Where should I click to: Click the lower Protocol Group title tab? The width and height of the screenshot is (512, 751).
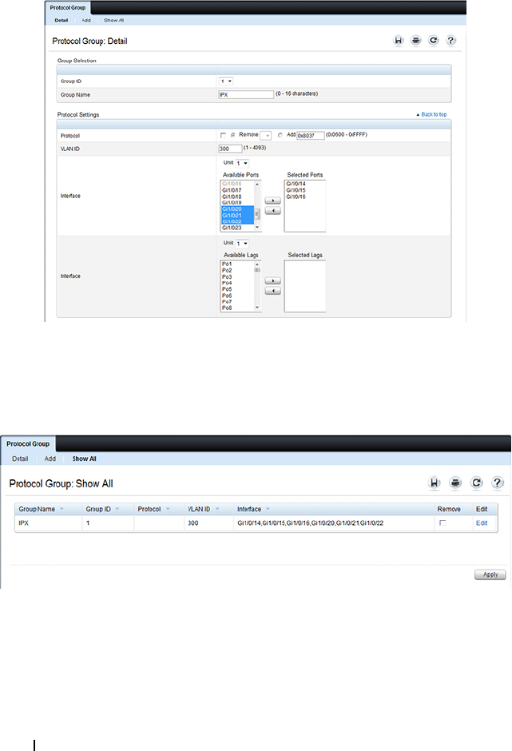(28, 444)
